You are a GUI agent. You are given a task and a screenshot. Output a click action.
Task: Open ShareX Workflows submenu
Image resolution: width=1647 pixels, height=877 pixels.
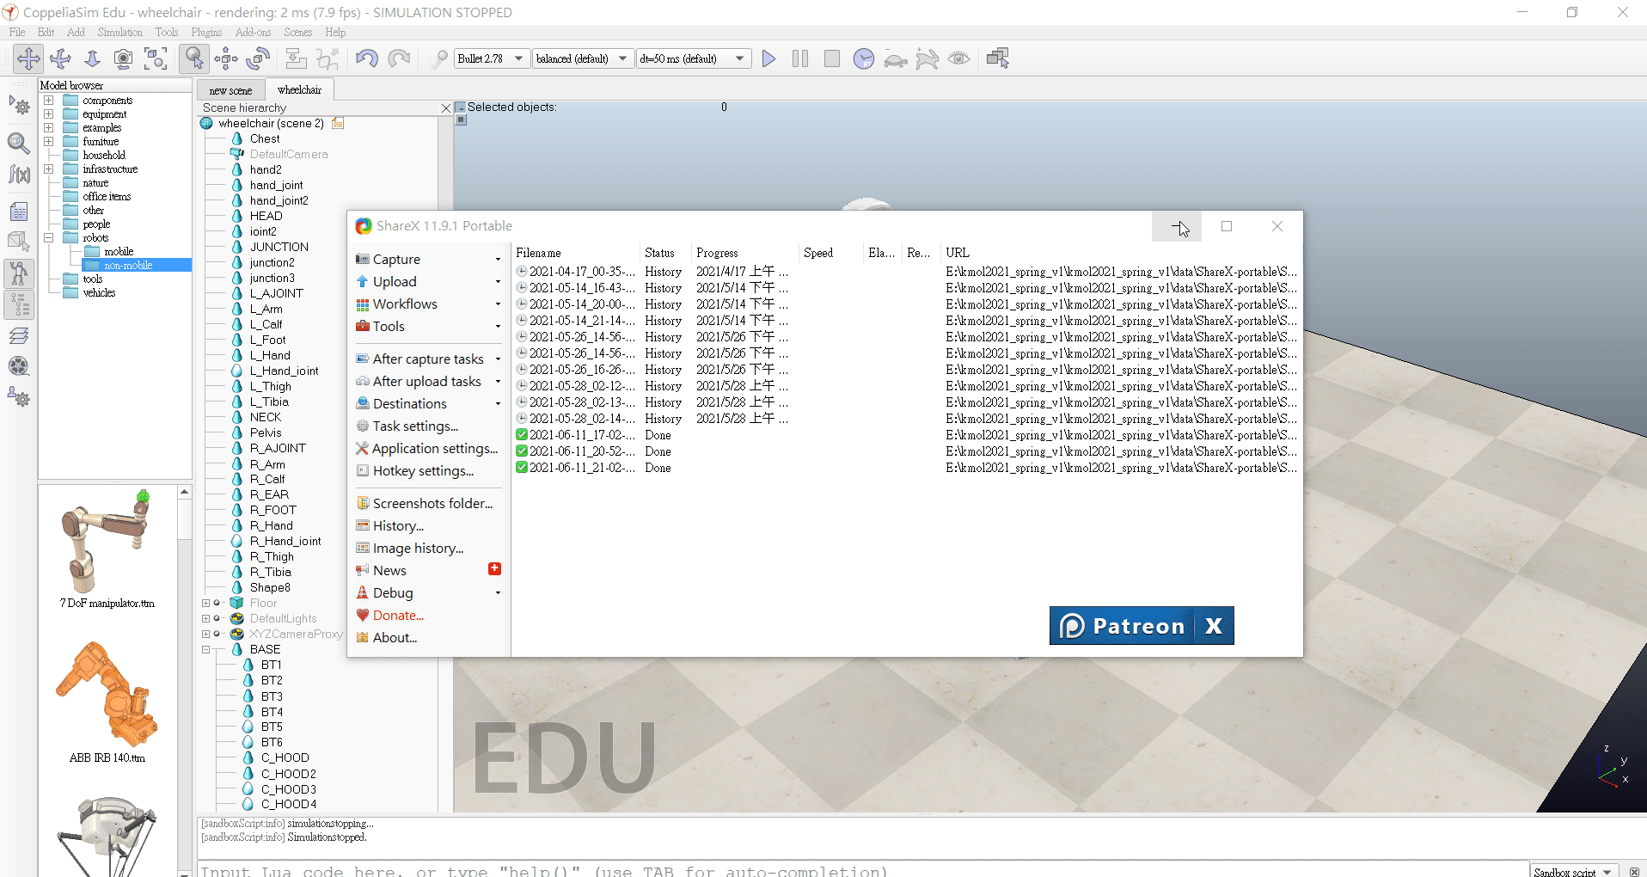click(428, 304)
